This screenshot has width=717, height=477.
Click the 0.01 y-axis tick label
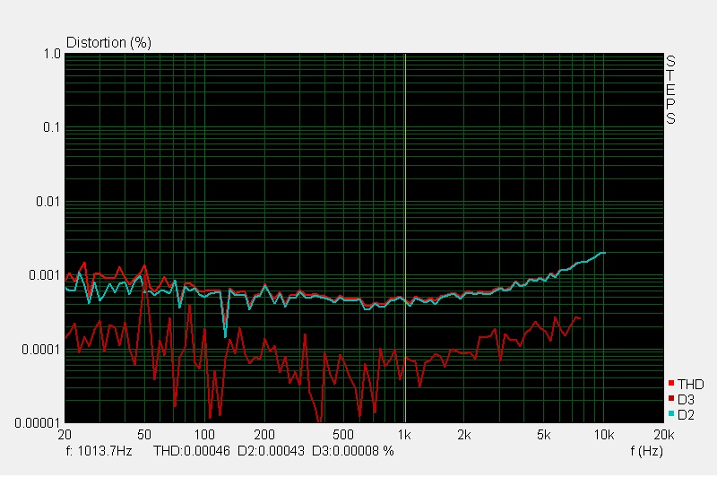[x=48, y=201]
